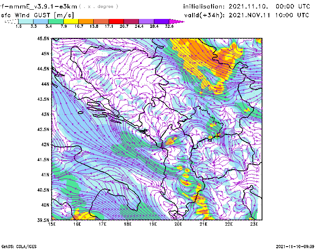Click the light blue 3.3–5.4 legend swatch
The height and width of the screenshot is (249, 323).
(x=41, y=21)
